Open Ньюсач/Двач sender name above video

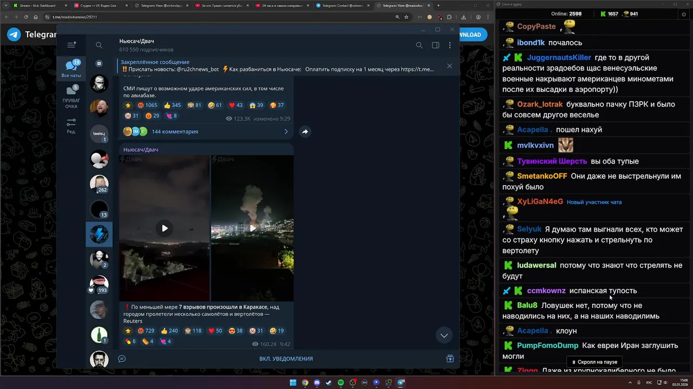141,150
